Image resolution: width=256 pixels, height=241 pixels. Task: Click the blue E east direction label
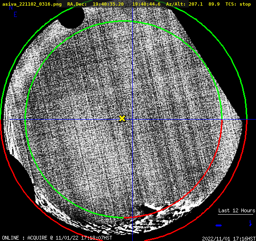[16, 15]
